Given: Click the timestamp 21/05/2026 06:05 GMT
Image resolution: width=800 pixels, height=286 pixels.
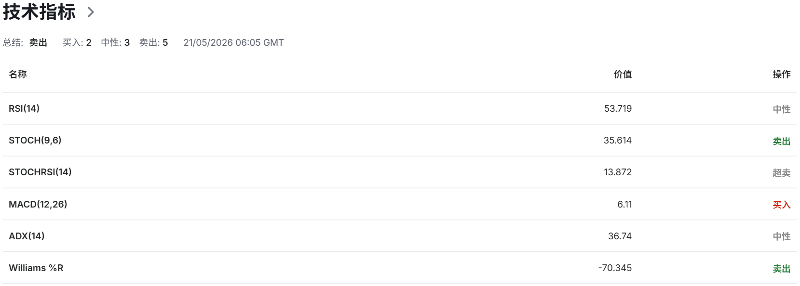Looking at the screenshot, I should 233,42.
